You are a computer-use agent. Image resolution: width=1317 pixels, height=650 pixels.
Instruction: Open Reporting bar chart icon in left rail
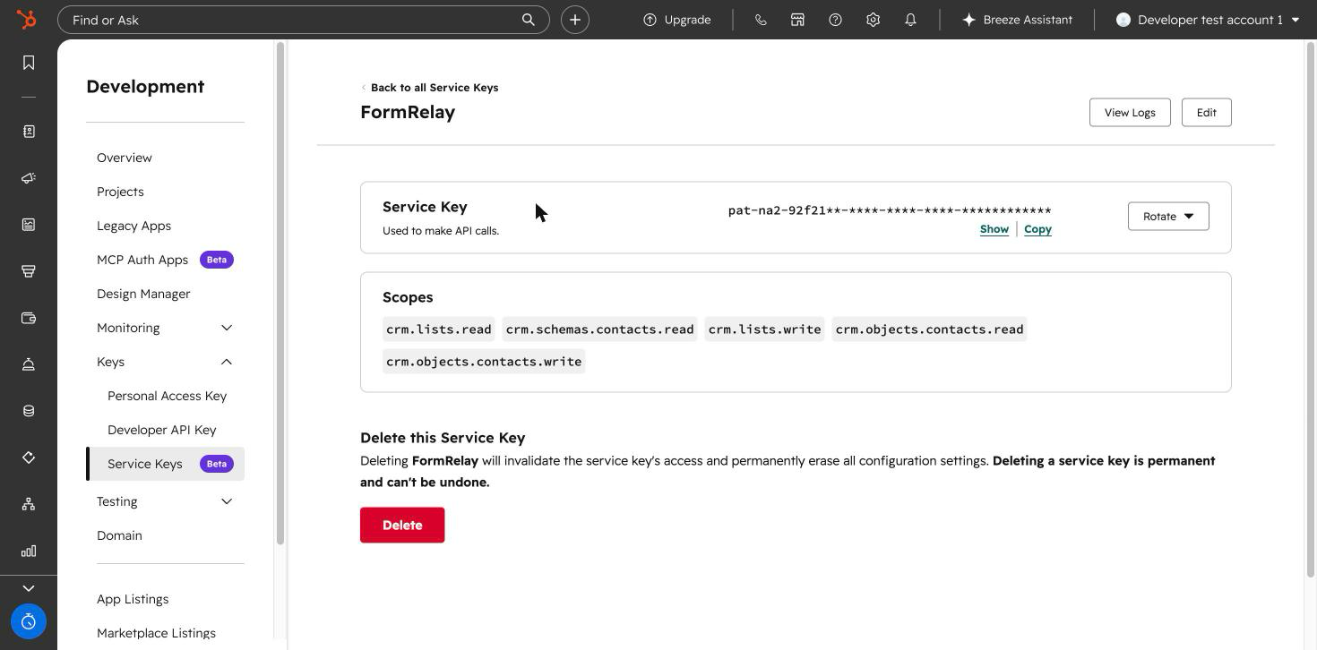[29, 551]
